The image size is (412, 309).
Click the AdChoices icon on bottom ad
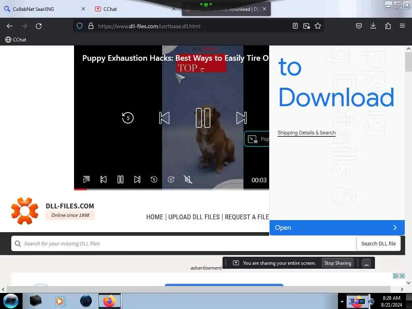(396, 276)
